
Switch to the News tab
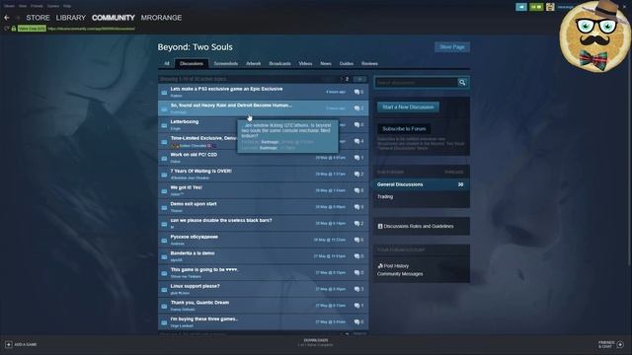pos(326,63)
